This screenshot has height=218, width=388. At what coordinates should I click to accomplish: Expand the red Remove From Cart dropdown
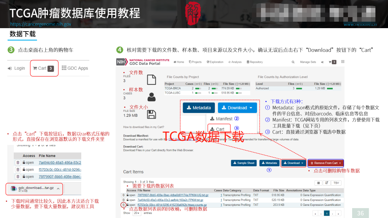point(326,163)
